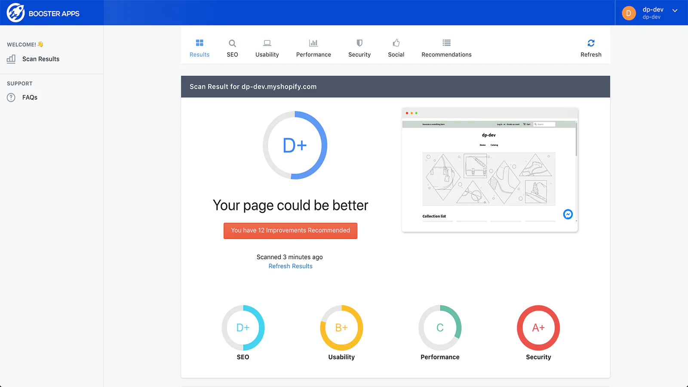
Task: Select the Usability laptop icon
Action: (x=267, y=43)
